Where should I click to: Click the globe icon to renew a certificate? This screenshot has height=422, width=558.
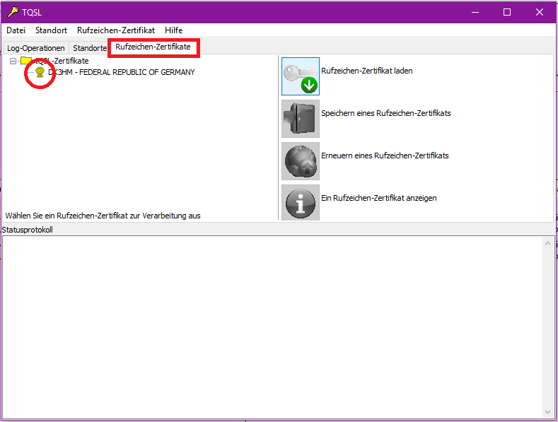pos(301,161)
